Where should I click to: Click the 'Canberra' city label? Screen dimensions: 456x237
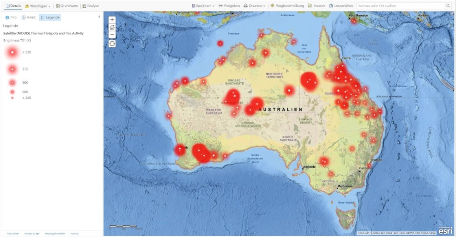365,168
